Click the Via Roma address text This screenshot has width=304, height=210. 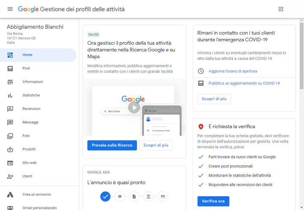21,38
